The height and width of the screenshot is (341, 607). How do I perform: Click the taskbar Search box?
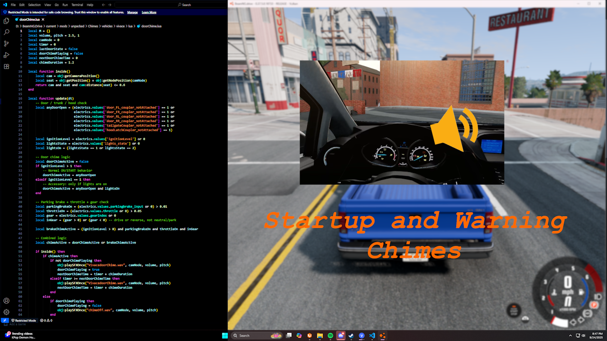coord(256,335)
